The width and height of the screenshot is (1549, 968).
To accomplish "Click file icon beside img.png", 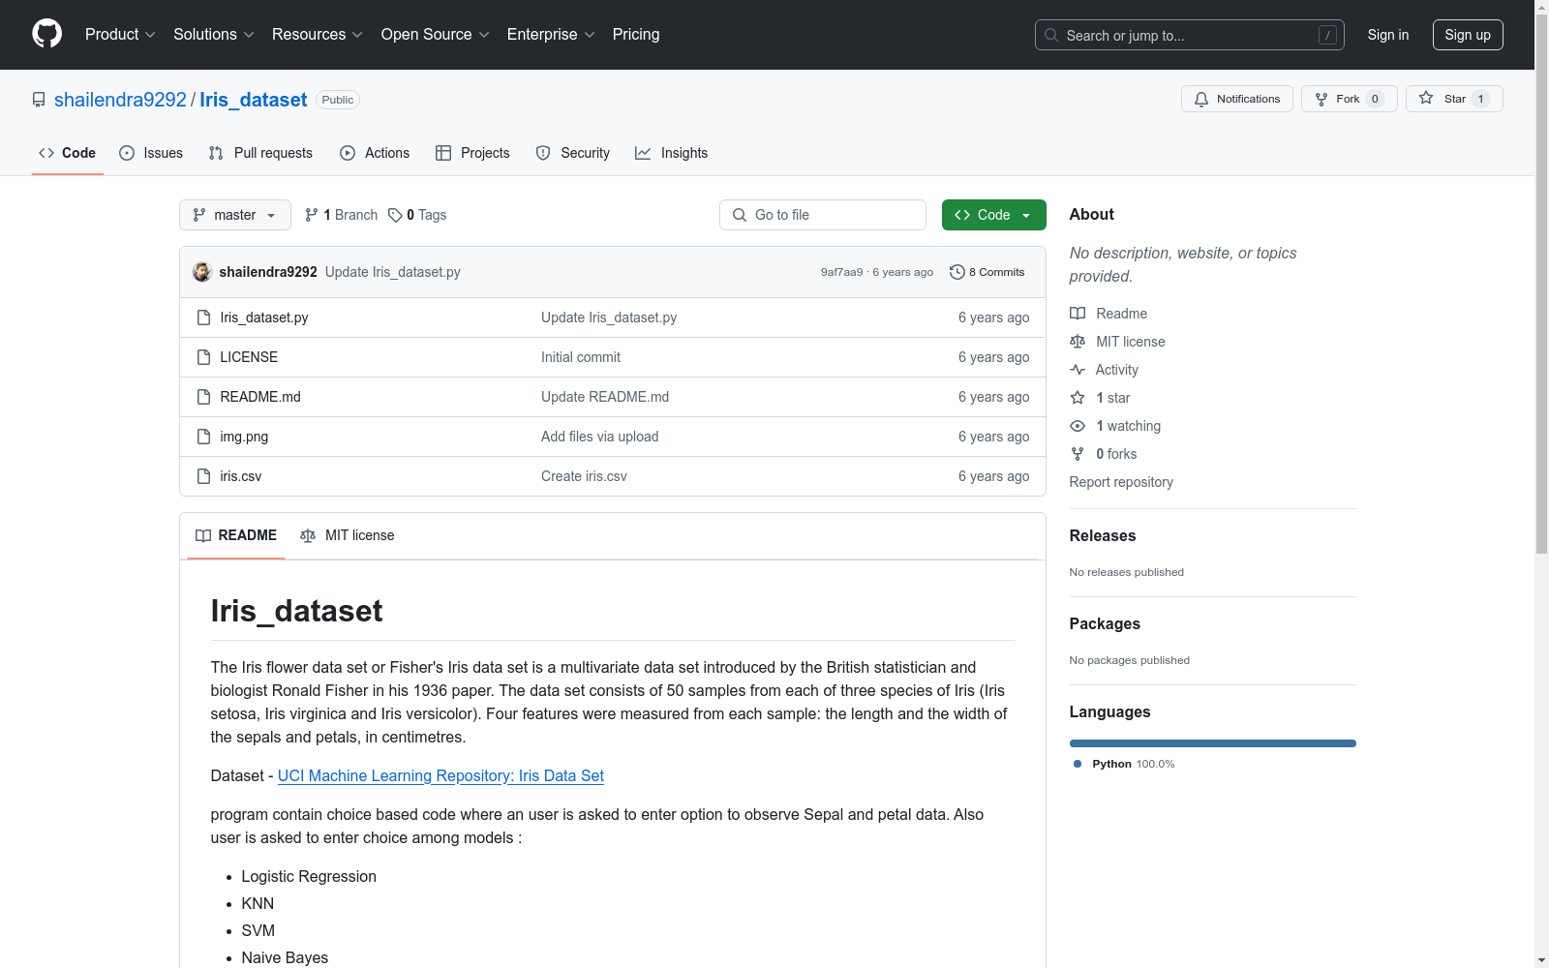I will tap(203, 437).
